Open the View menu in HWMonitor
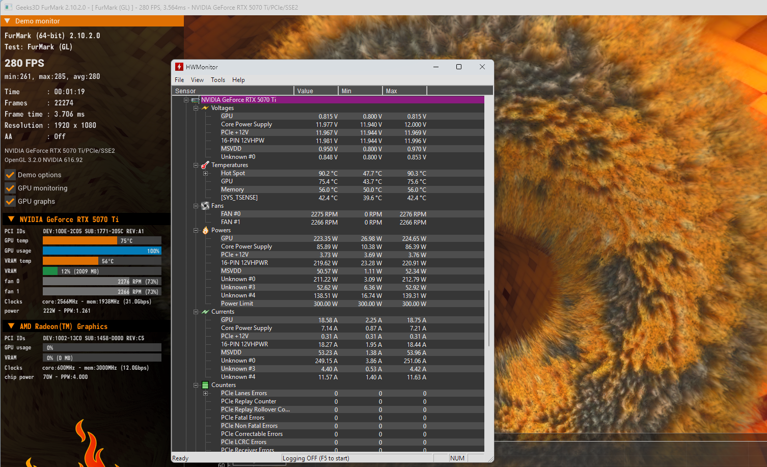Screen dimensions: 767x467 click(197, 80)
